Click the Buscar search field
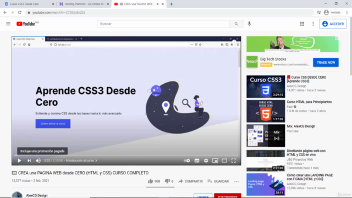This screenshot has height=198, width=352. pos(163,24)
